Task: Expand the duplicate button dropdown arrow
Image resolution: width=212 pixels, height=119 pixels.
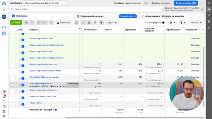Action: tap(32, 23)
